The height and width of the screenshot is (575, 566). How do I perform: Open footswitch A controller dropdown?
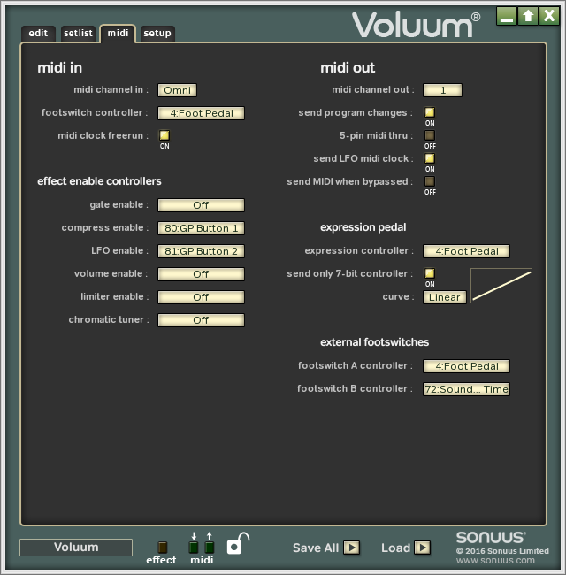click(x=466, y=366)
